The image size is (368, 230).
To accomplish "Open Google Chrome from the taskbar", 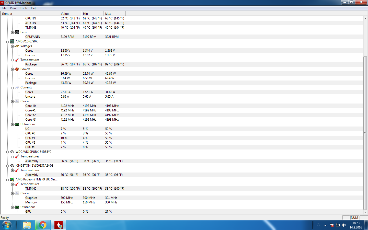I will [43, 225].
